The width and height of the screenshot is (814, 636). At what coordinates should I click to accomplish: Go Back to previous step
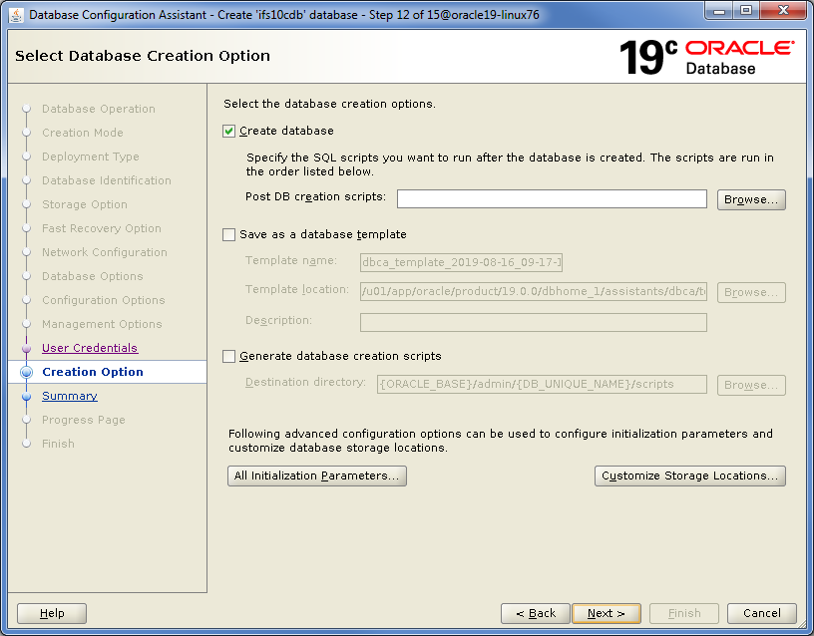click(x=536, y=613)
